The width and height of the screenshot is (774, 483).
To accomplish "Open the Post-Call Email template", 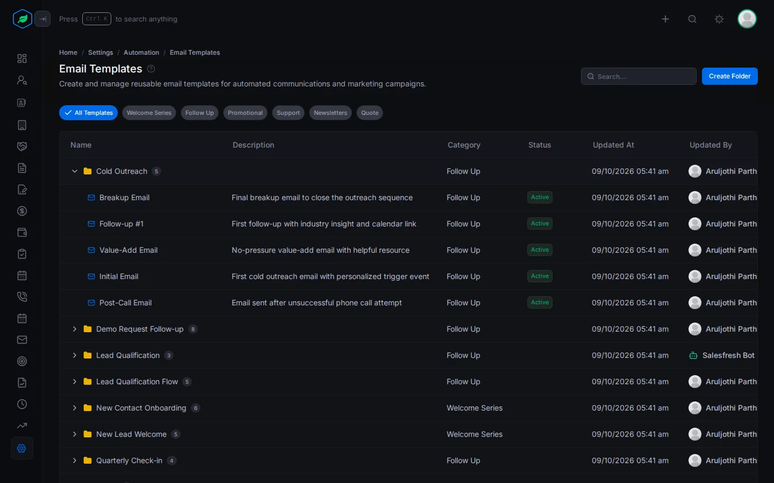I will pos(125,303).
